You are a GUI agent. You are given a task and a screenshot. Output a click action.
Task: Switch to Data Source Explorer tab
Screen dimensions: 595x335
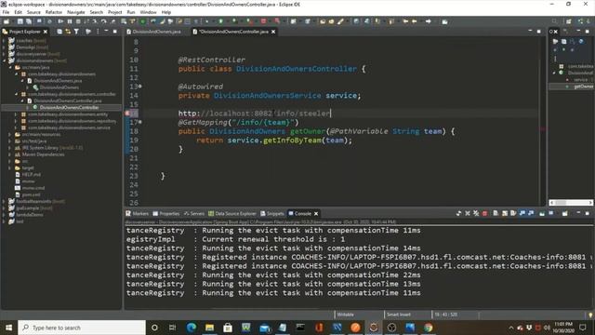coord(232,213)
